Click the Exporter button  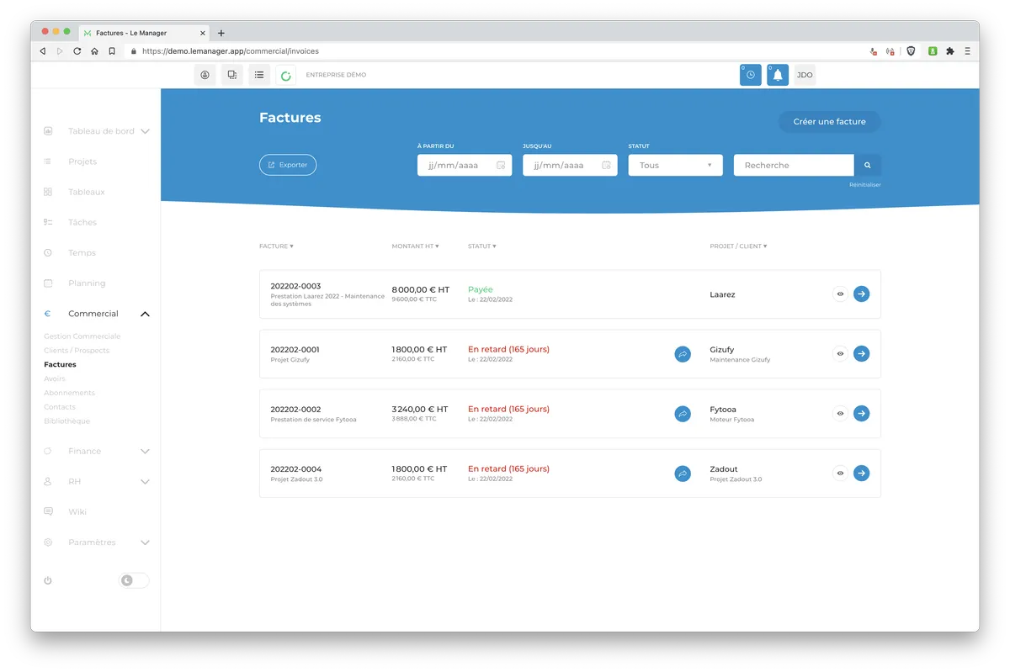(288, 165)
